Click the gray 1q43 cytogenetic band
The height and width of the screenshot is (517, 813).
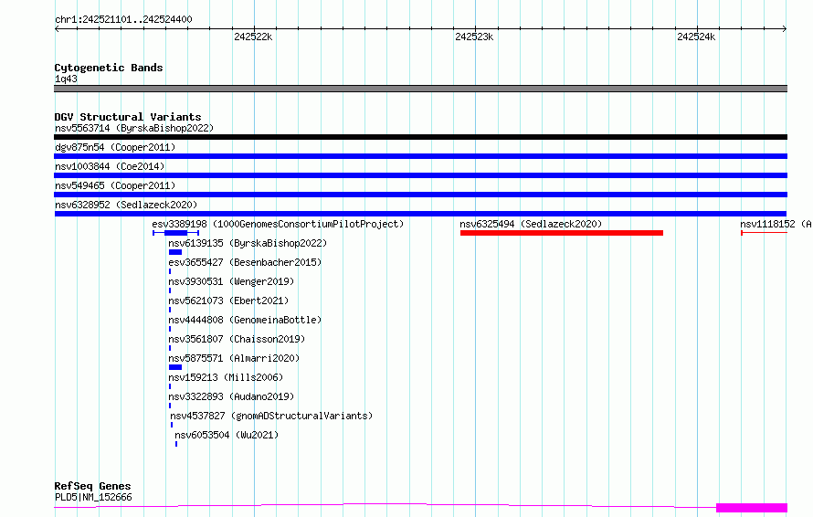(420, 89)
